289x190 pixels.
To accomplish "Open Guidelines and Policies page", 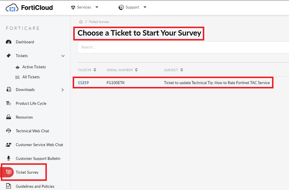I will [x=35, y=186].
